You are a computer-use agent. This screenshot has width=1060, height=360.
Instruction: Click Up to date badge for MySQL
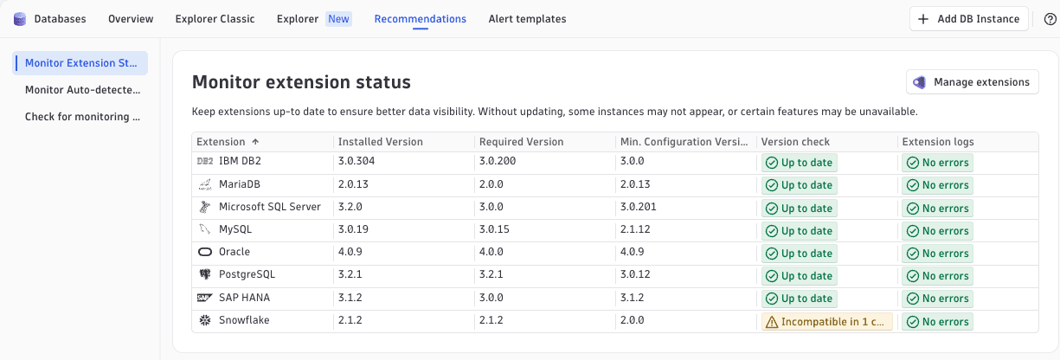click(799, 231)
